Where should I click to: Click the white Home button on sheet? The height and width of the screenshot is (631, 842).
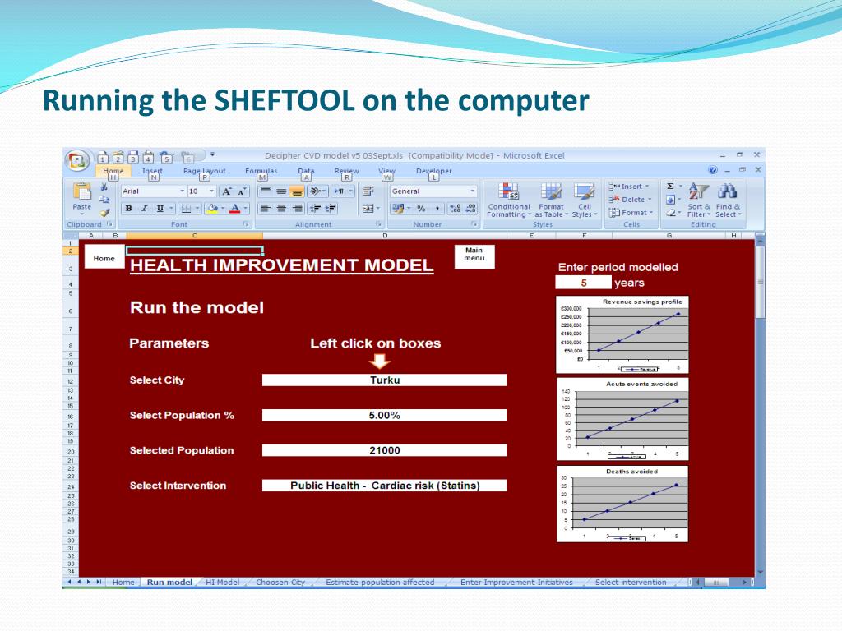coord(104,258)
